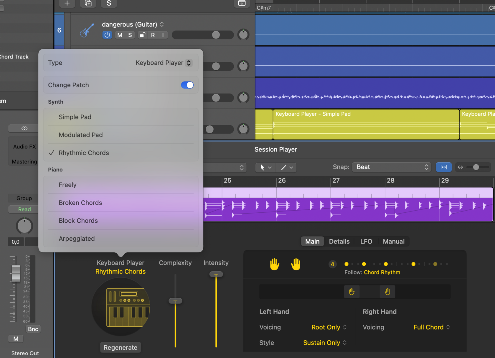The height and width of the screenshot is (358, 495).
Task: Click the keyboard player instrument image
Action: pos(121,307)
